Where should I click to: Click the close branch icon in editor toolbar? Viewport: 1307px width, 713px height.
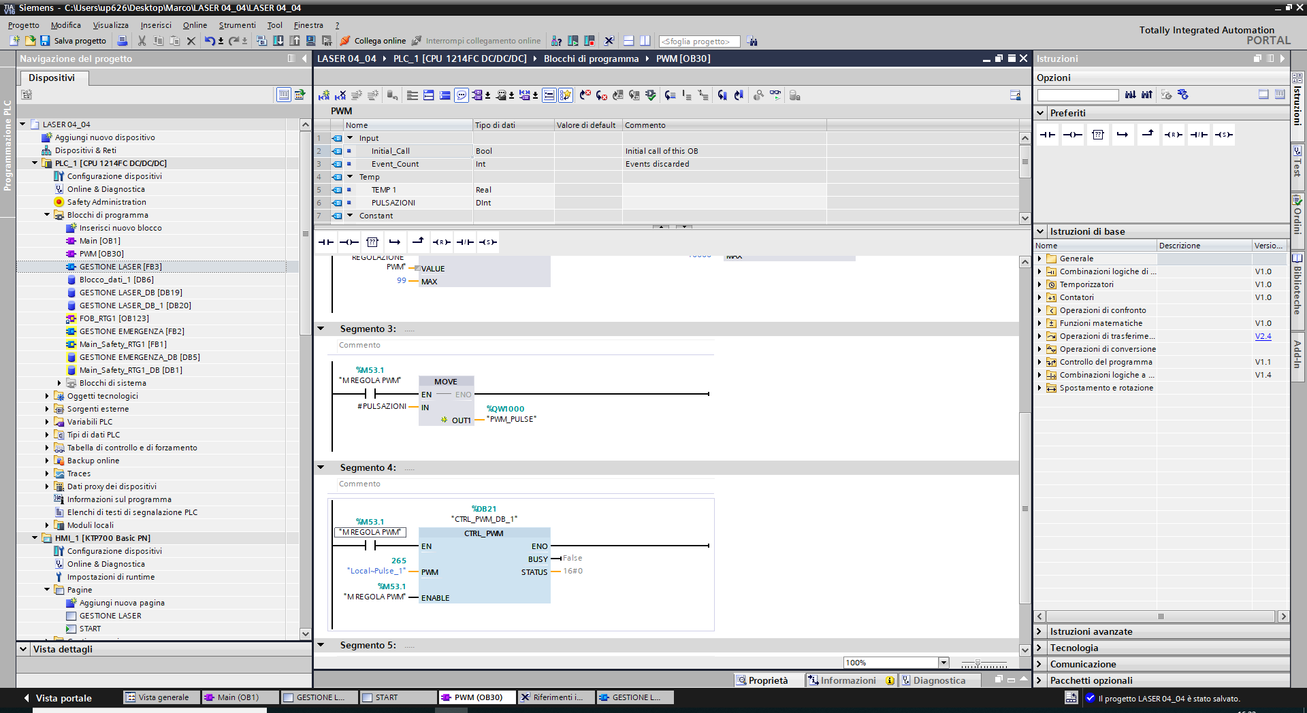coord(418,242)
